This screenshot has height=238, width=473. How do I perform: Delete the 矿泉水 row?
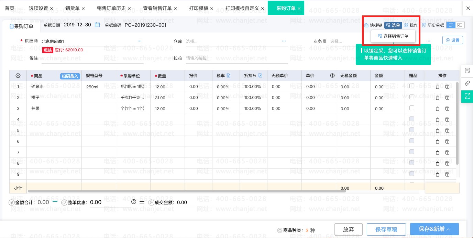tap(438, 87)
